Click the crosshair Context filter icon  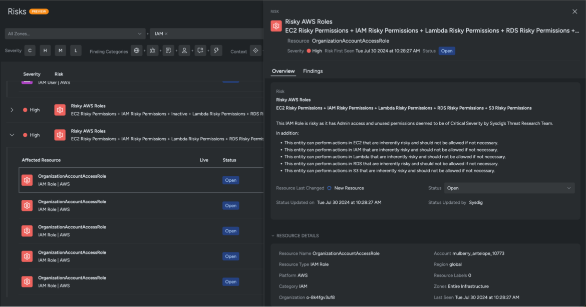pos(255,51)
